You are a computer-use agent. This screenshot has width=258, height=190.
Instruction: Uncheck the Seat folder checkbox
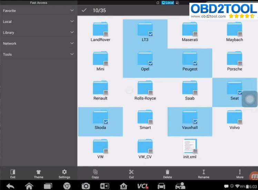point(240,93)
